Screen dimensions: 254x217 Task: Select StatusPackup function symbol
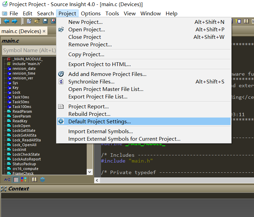24,164
